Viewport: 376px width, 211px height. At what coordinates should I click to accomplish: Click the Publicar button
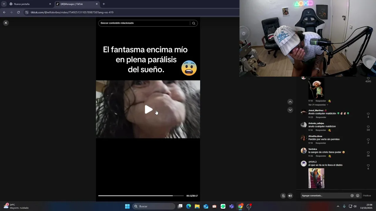tap(367, 195)
